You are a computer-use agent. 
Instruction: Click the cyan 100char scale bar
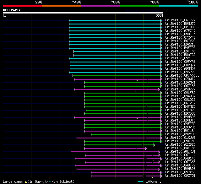point(141,181)
